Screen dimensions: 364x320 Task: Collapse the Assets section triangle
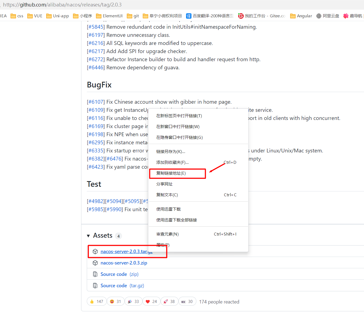88,236
